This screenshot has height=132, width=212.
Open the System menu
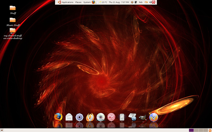[87, 2]
